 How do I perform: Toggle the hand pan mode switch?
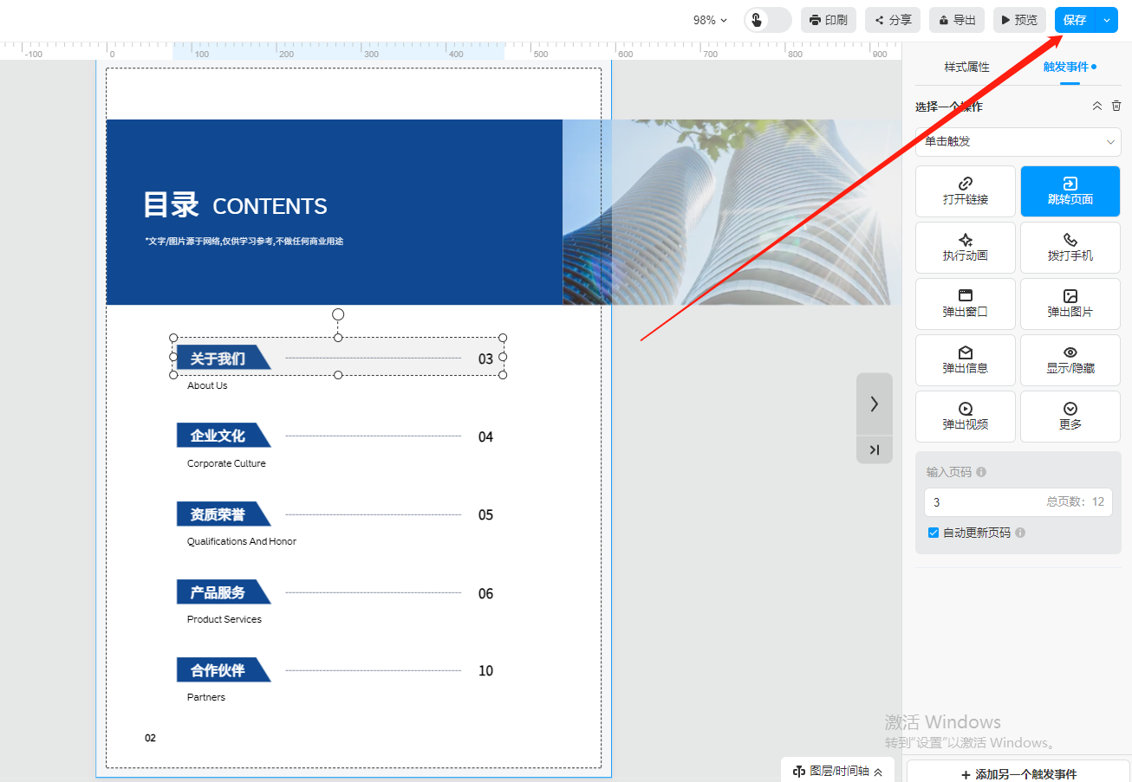point(767,20)
